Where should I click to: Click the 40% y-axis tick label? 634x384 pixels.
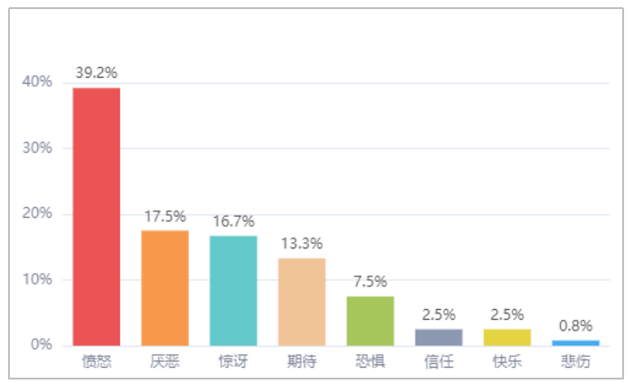[37, 81]
